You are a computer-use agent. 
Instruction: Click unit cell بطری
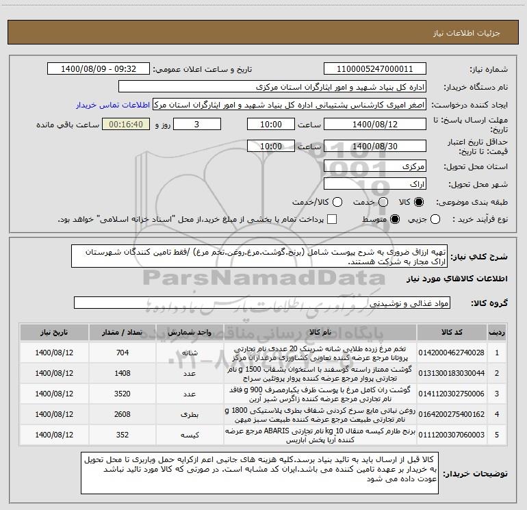(190, 415)
